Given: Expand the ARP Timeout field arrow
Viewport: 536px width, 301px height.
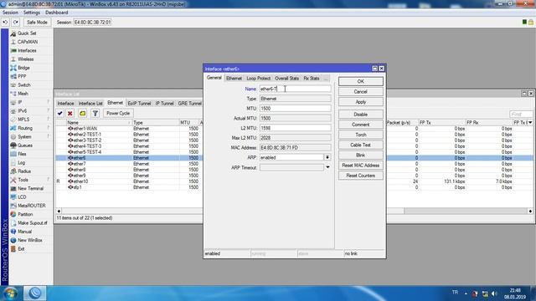Looking at the screenshot, I should pos(327,167).
